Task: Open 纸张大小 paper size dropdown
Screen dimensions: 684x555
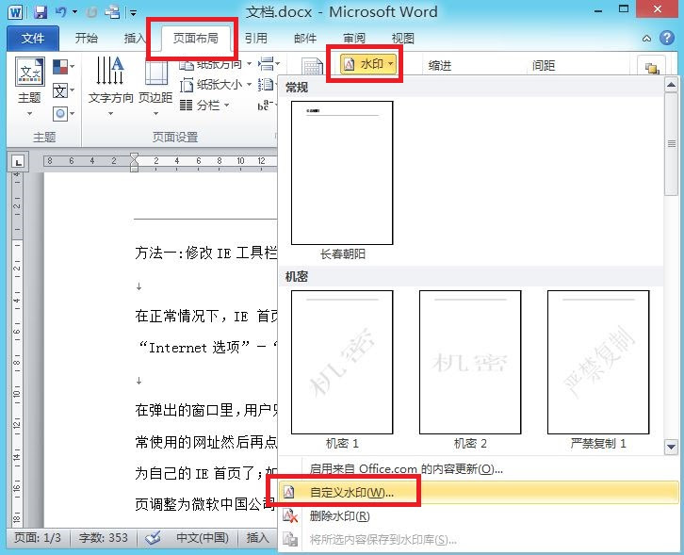Action: 216,85
